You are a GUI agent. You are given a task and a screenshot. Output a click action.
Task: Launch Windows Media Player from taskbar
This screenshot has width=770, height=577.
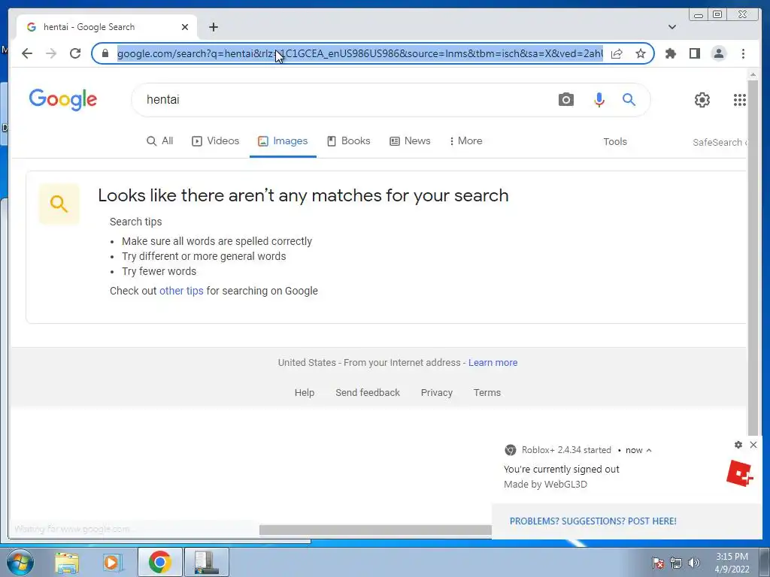point(112,562)
